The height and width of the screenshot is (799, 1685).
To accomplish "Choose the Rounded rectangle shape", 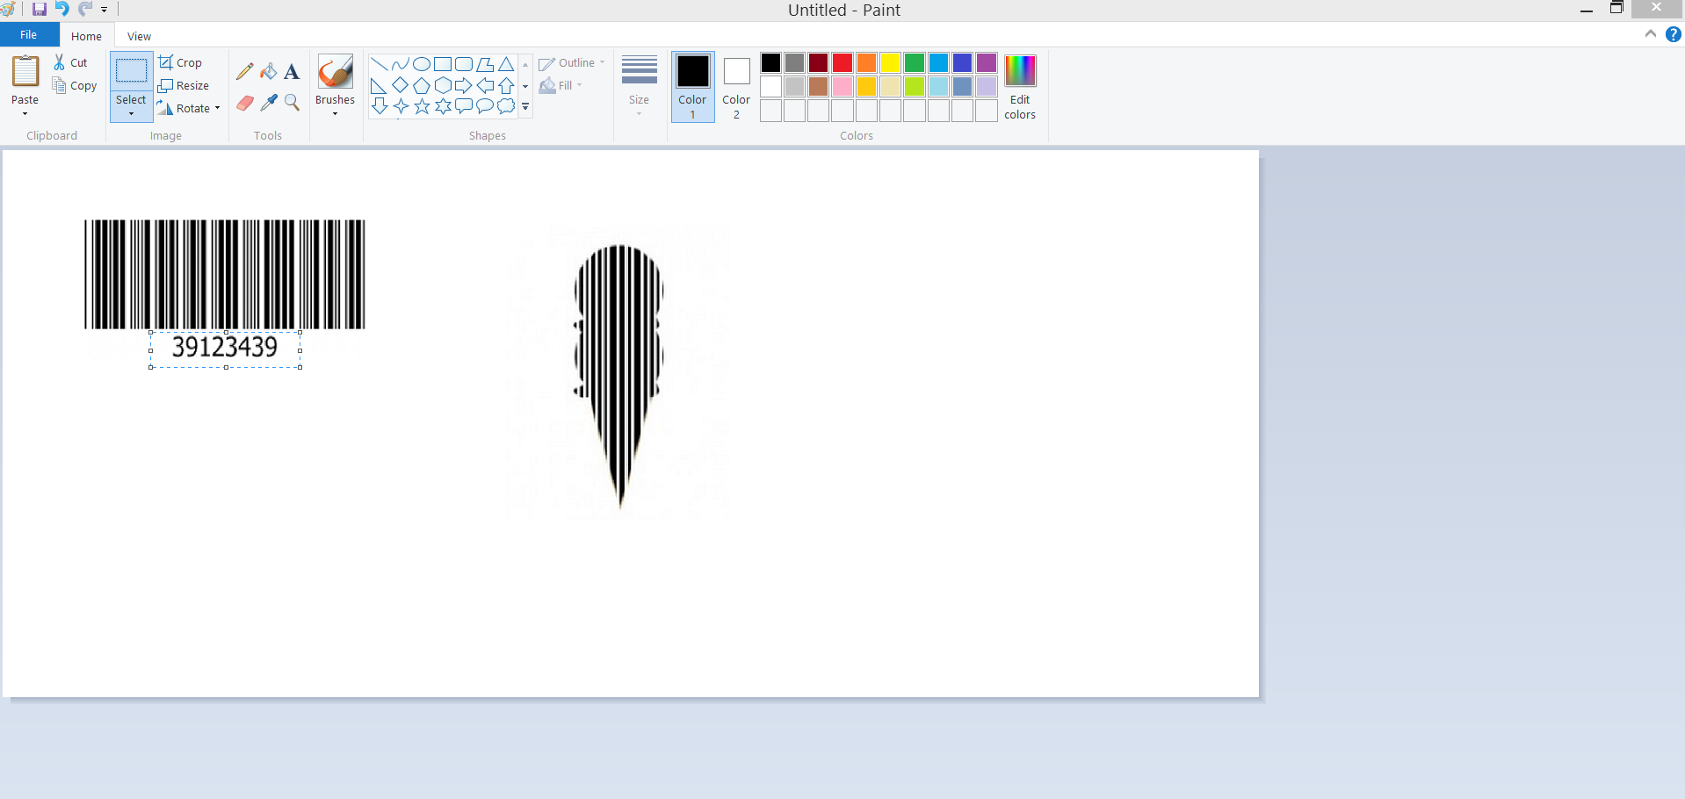I will (464, 64).
